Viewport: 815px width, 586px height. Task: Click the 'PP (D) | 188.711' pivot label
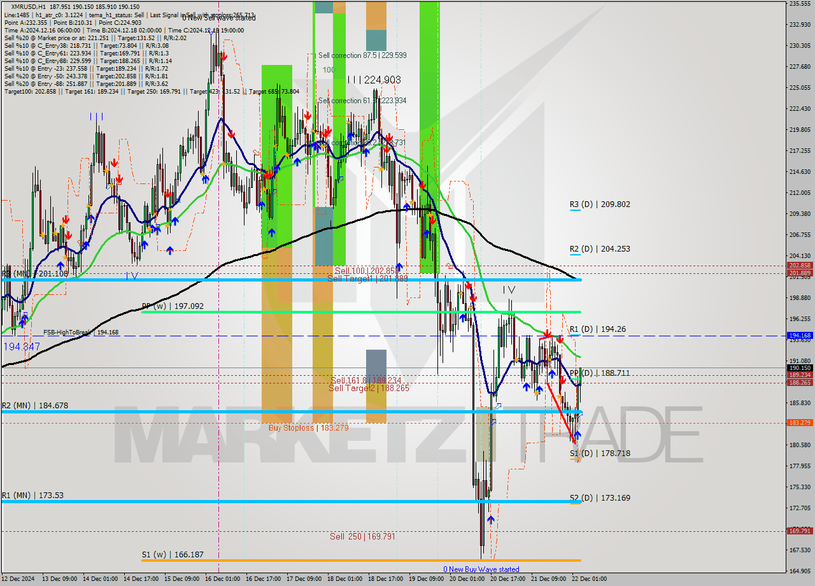pyautogui.click(x=600, y=373)
